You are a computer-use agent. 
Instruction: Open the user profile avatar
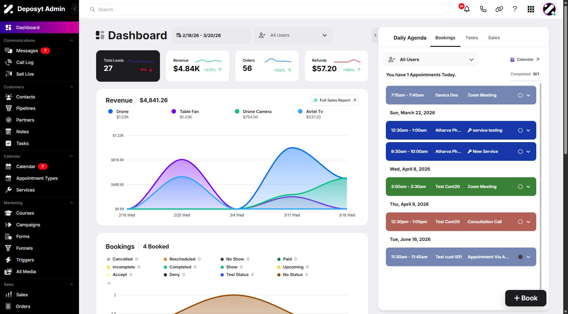coord(549,9)
